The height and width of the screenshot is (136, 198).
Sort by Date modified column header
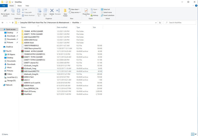click(62, 27)
